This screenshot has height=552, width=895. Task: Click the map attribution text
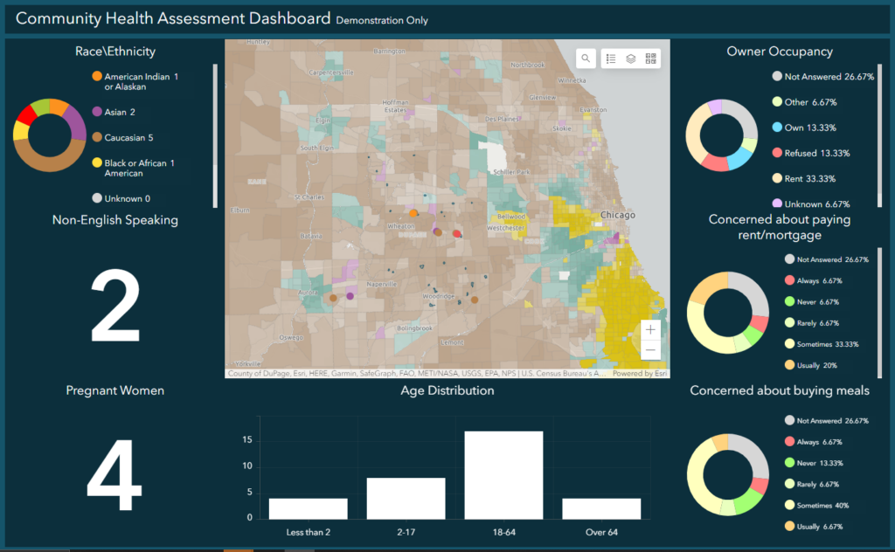[x=416, y=374]
